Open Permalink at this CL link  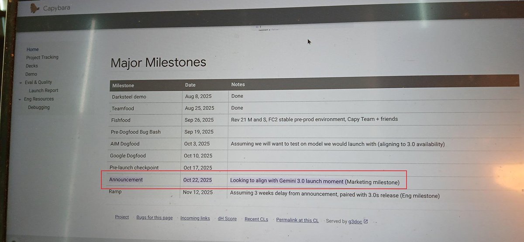click(x=297, y=220)
